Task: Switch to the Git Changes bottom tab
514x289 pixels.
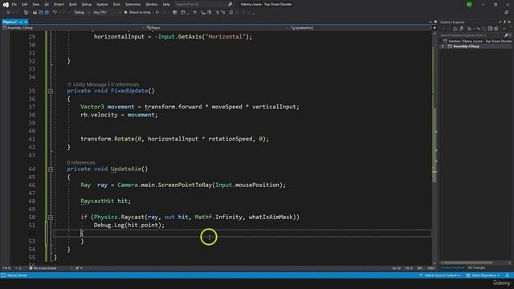Action: tap(476, 268)
